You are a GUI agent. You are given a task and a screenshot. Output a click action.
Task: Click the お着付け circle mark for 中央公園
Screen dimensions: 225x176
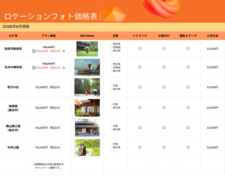[x=164, y=147]
